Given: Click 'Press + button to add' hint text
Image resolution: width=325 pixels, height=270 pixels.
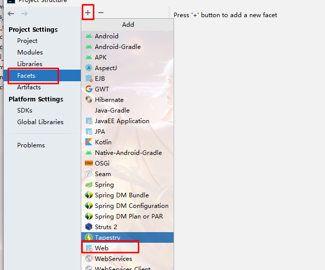Looking at the screenshot, I should (225, 15).
